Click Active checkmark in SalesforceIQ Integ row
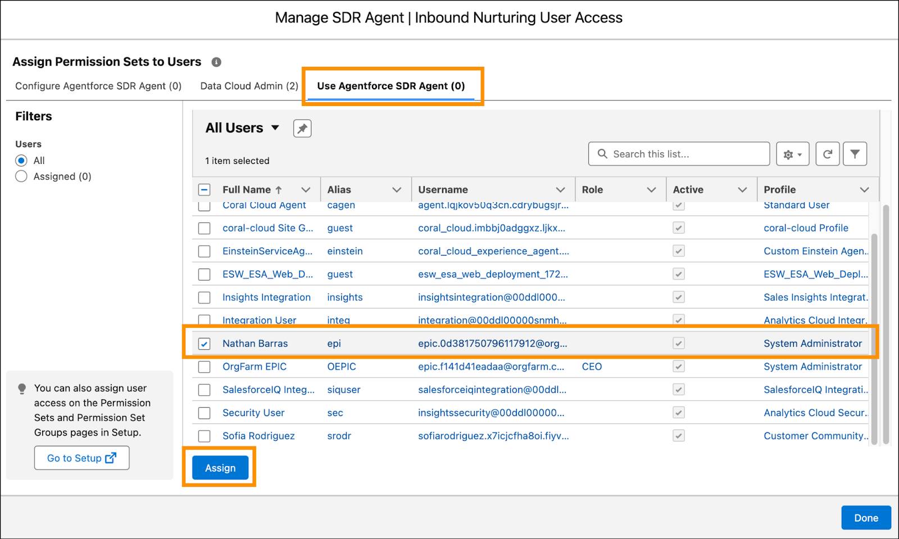The width and height of the screenshot is (899, 539). coord(679,390)
